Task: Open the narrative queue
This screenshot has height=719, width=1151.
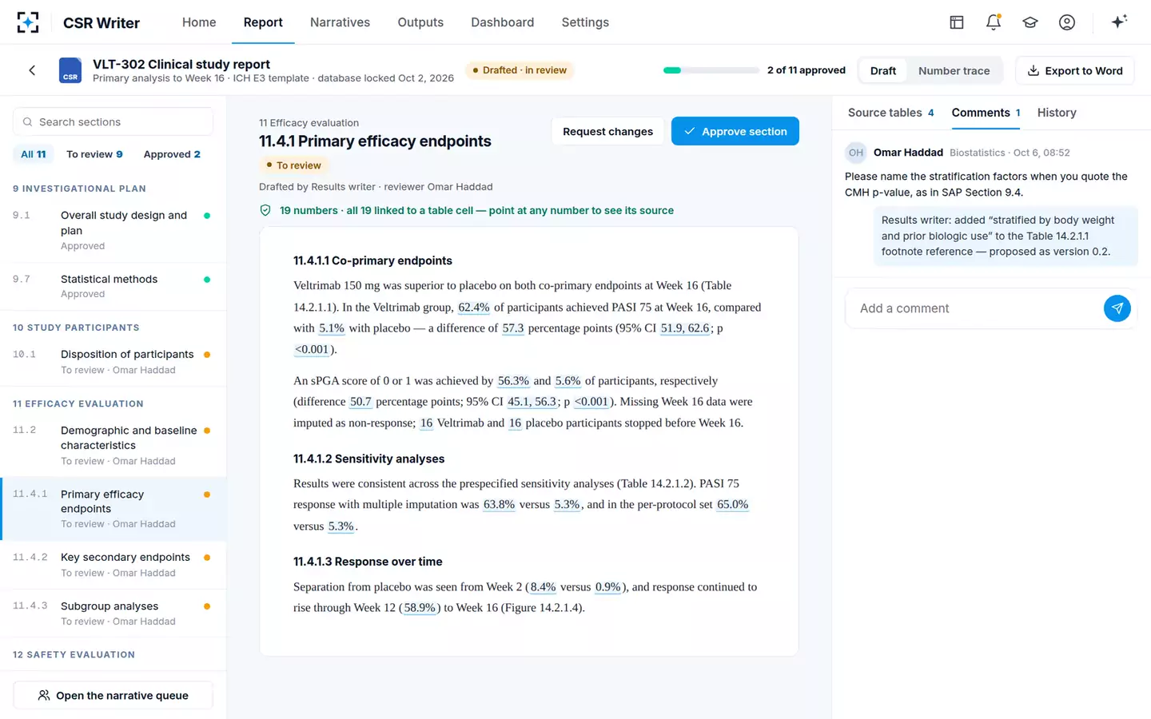Action: pos(113,695)
